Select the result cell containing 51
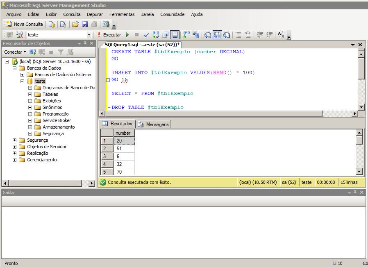 124,149
